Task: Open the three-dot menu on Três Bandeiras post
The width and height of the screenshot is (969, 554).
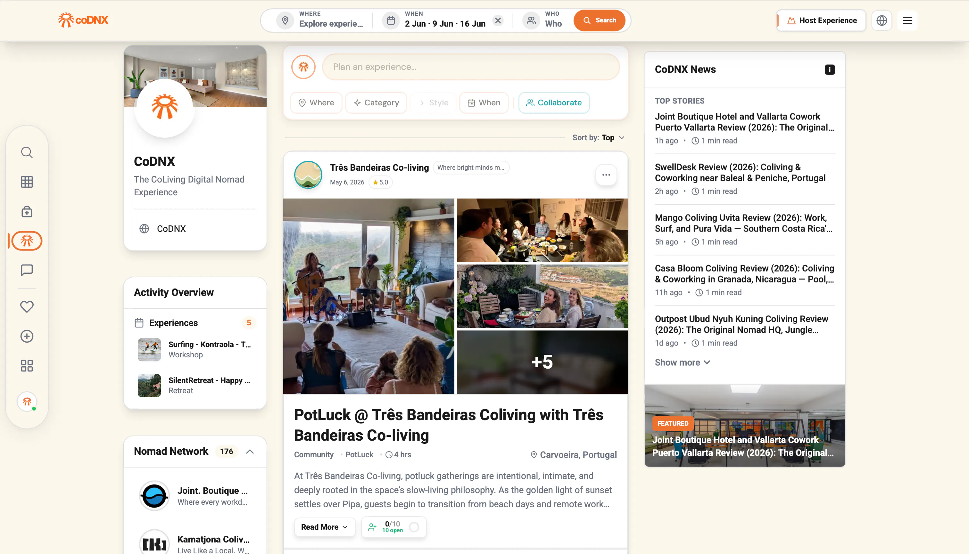Action: pos(606,175)
